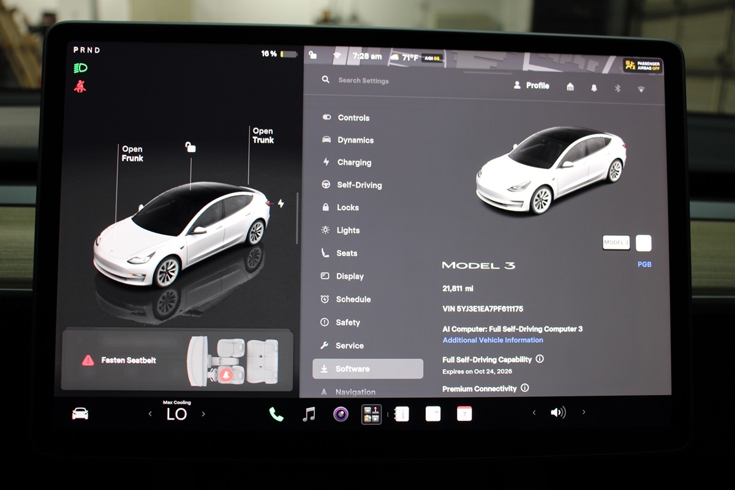Open Wi-Fi settings icon in settings header
735x490 pixels.
tap(641, 89)
